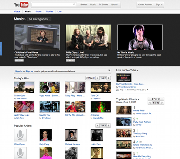Click the Create Account button
Screen dimensions: 180x159
145,4
